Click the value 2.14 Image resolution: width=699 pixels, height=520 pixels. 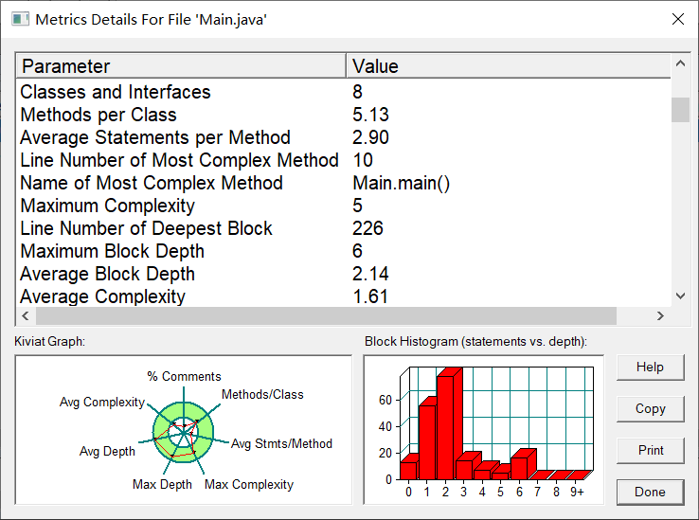[x=370, y=274]
